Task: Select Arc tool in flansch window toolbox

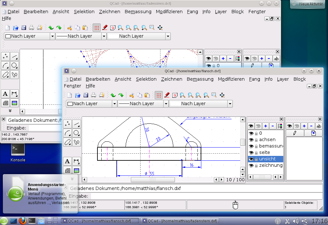Action: coord(68,133)
